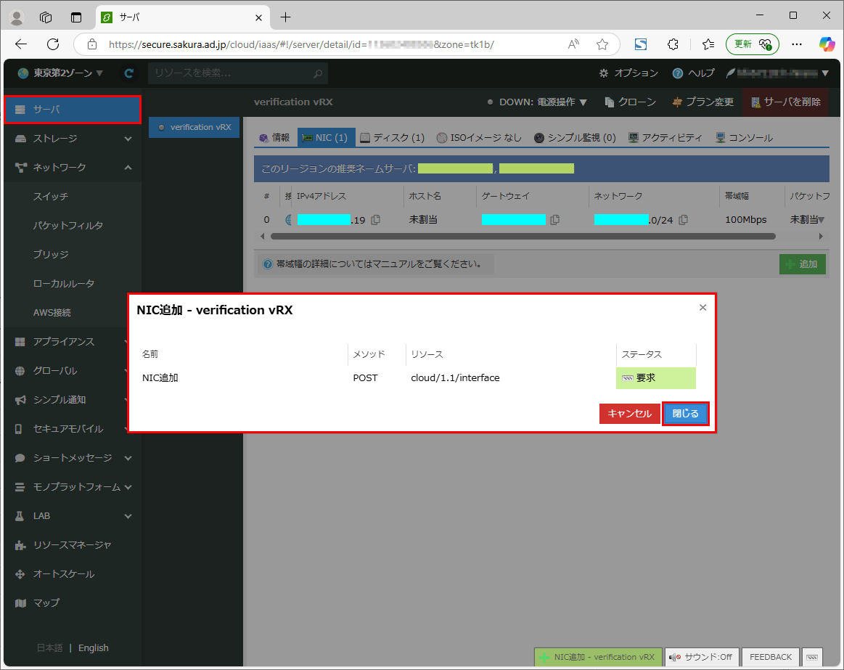Expand the LAB section chevron

click(128, 516)
